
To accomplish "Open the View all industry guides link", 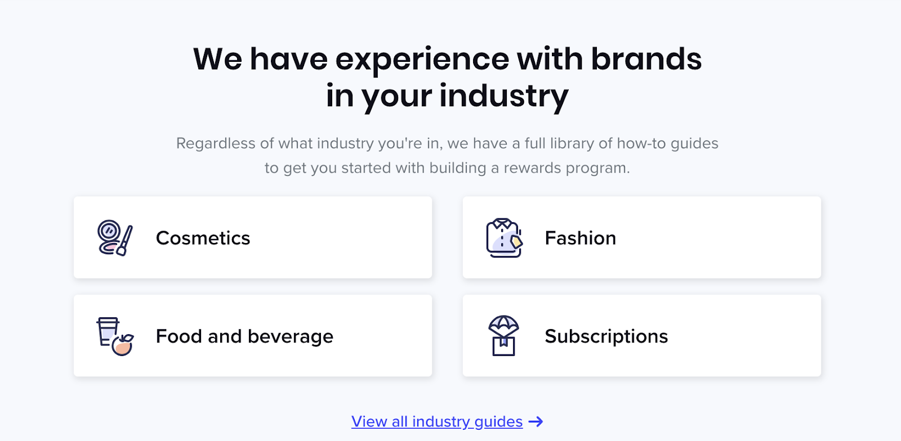I will tap(437, 421).
